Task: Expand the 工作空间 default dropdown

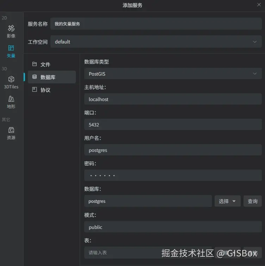Action: point(156,42)
